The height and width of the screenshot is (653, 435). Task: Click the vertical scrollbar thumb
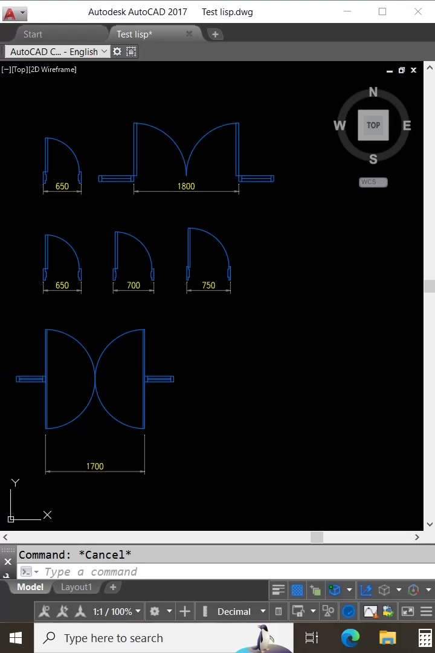point(430,286)
